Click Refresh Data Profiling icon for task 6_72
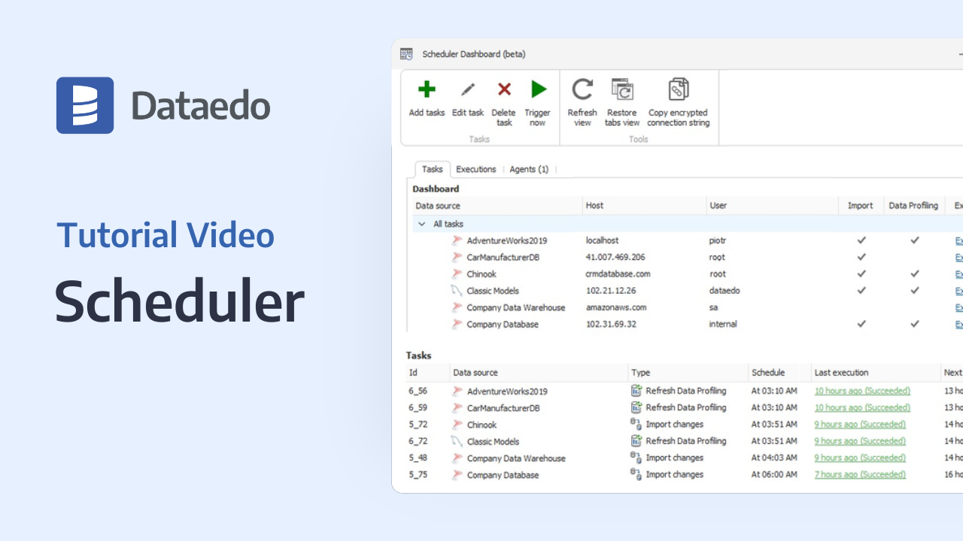Image resolution: width=963 pixels, height=541 pixels. tap(636, 441)
